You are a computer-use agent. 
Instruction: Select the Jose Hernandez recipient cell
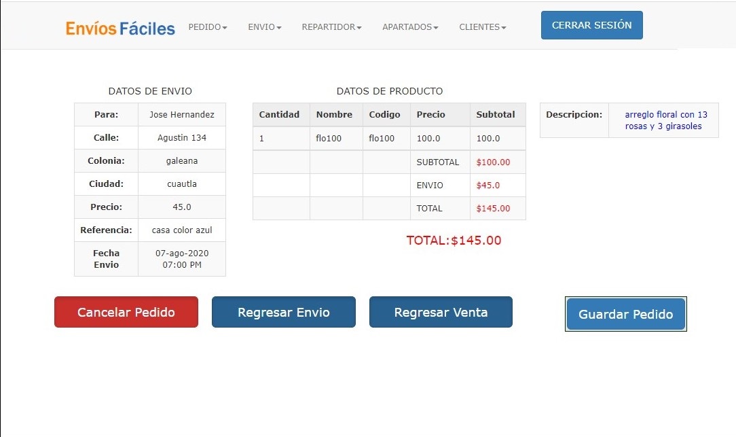[181, 115]
